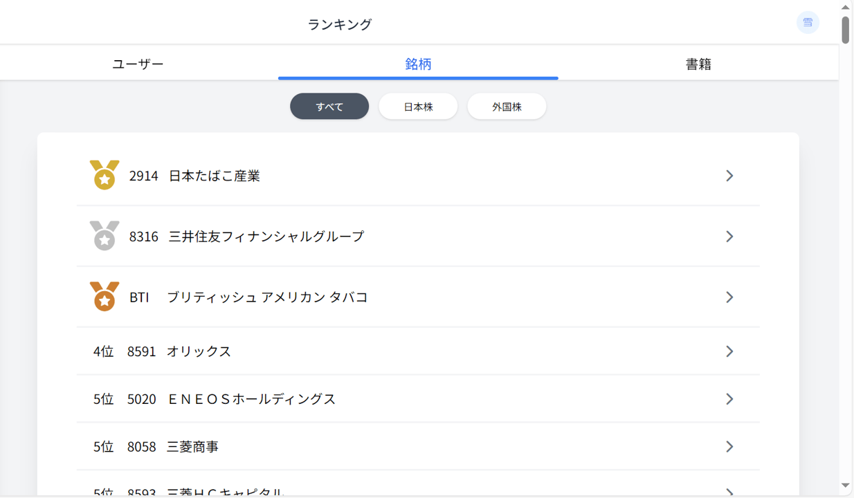Viewport: 854px width, 498px height.
Task: Click the bronze medal icon for BTI
Action: (105, 297)
